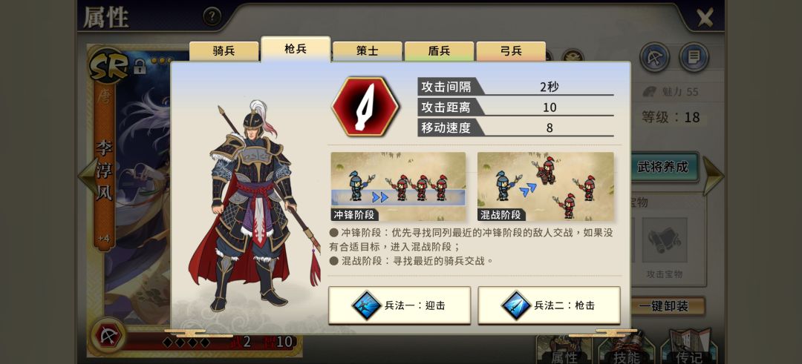
Task: Open the help question mark icon
Action: [212, 17]
